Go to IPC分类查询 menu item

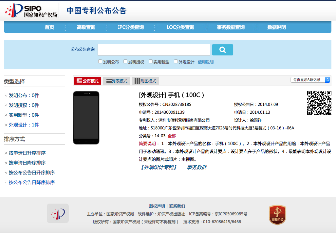tap(131, 27)
